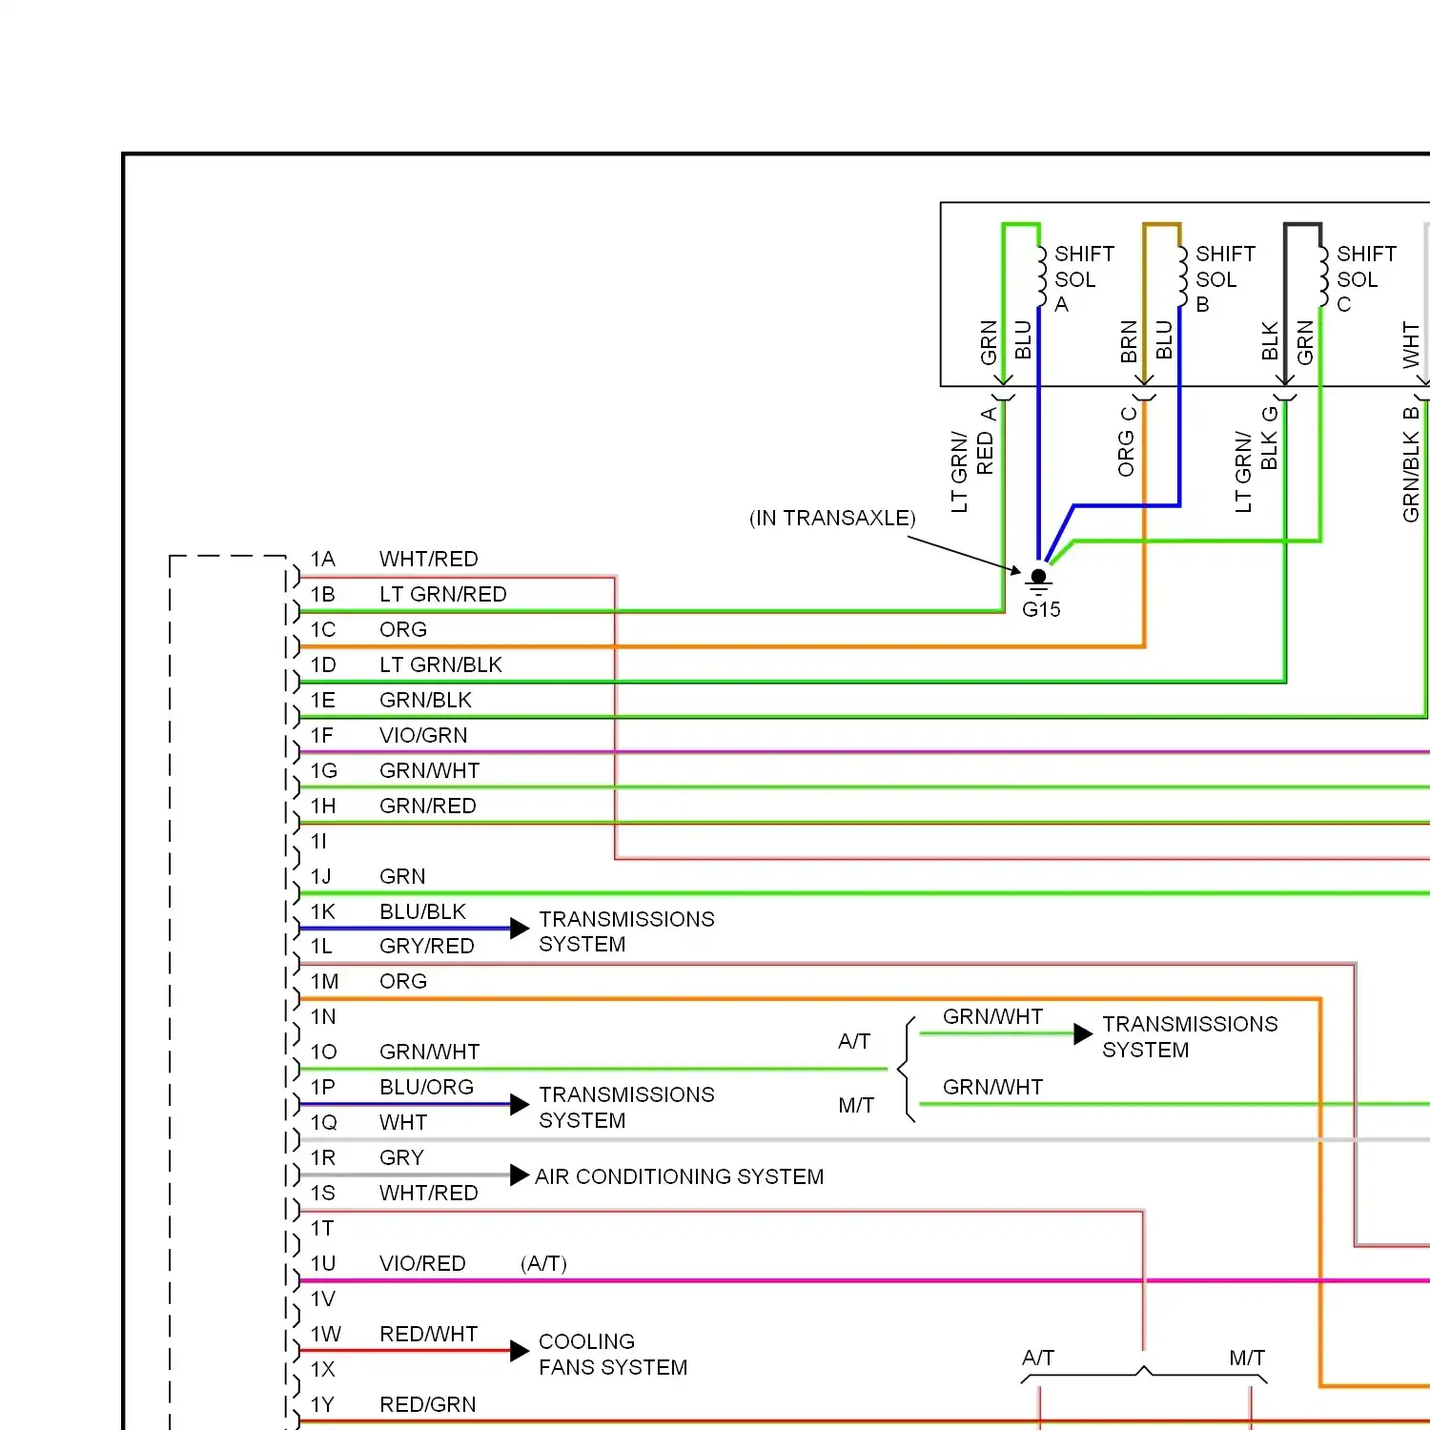Click pin label 1B
Viewport: 1430px width, 1430px height.
pos(323,595)
